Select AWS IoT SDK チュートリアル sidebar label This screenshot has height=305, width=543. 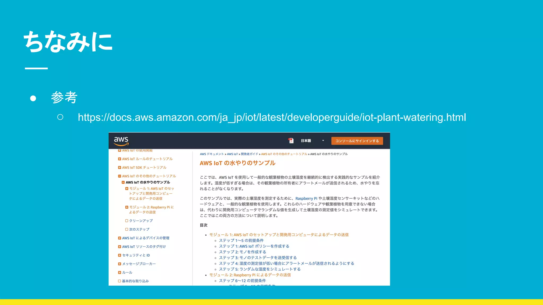(144, 168)
